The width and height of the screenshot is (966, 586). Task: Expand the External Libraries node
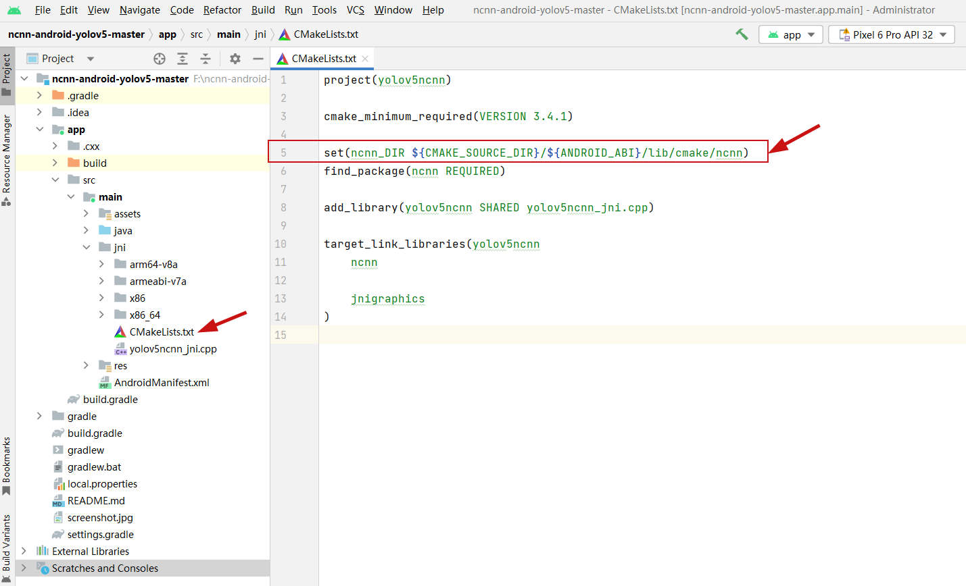click(x=24, y=552)
